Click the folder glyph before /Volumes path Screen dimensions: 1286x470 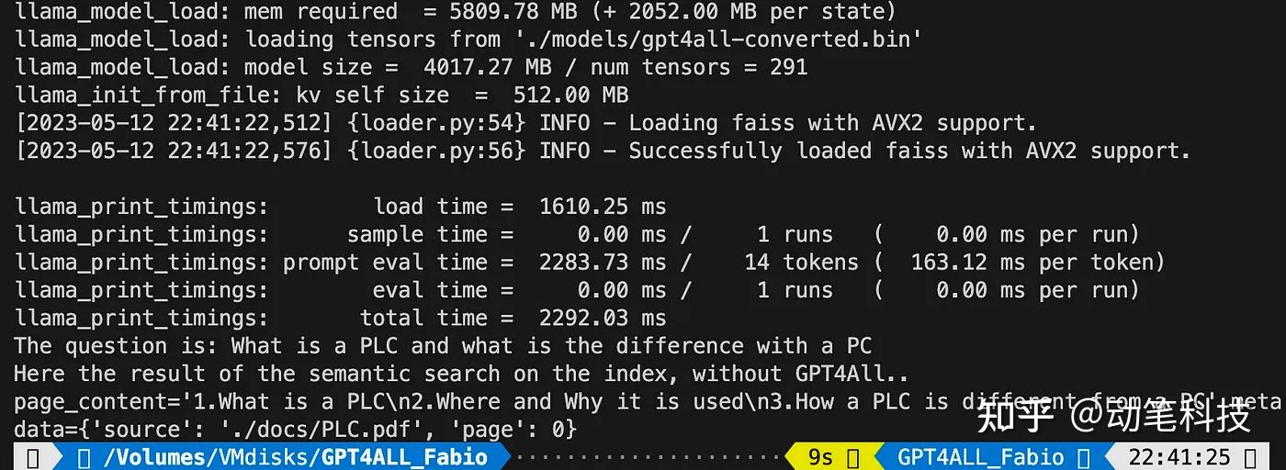pos(85,457)
